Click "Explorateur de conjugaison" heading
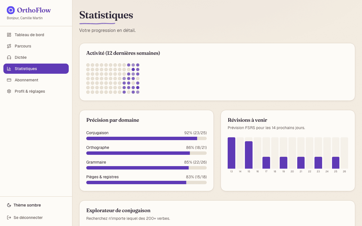362x226 pixels. 118,210
